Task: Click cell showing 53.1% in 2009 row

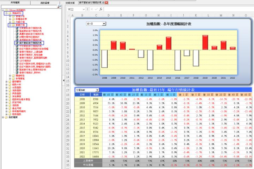Action: coord(109,103)
